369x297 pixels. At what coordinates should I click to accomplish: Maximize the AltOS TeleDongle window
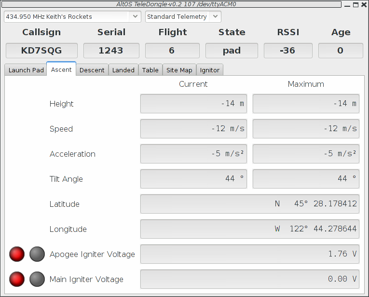(x=356, y=4)
